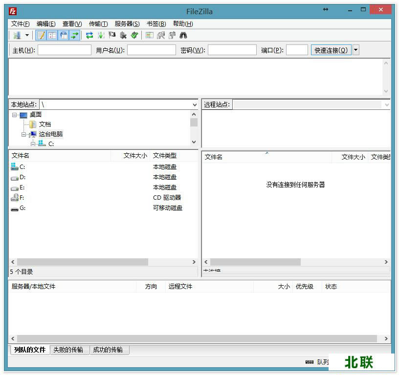Switch to 列队的文件 tab

coord(30,350)
